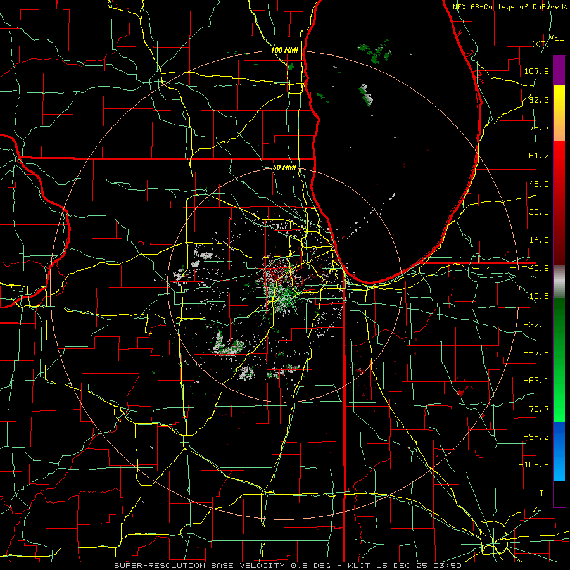Pick the purple segment of velocity color bar

[559, 70]
